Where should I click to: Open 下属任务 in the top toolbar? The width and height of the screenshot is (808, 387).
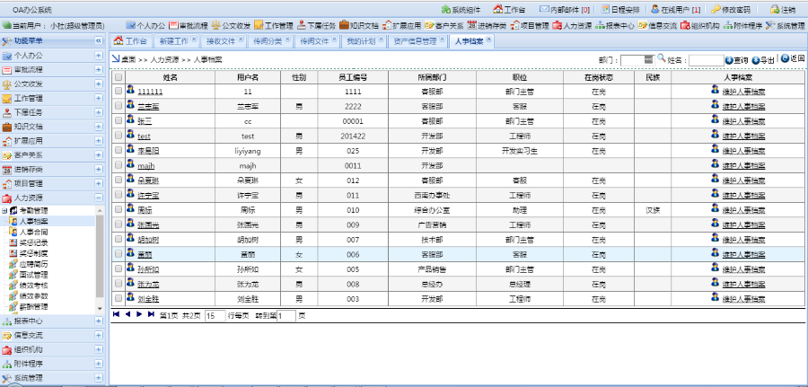[x=316, y=25]
